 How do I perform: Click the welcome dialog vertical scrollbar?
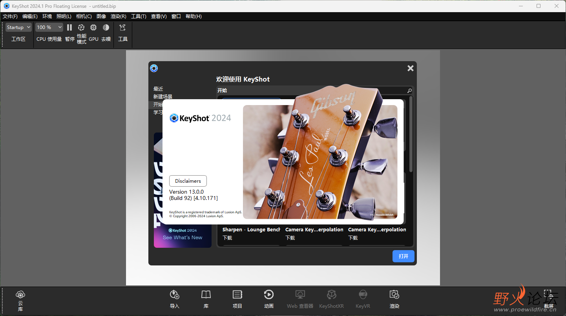coord(411,133)
